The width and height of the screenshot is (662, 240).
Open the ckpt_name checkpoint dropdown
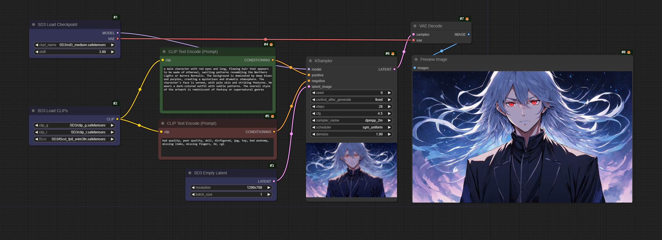pyautogui.click(x=75, y=45)
